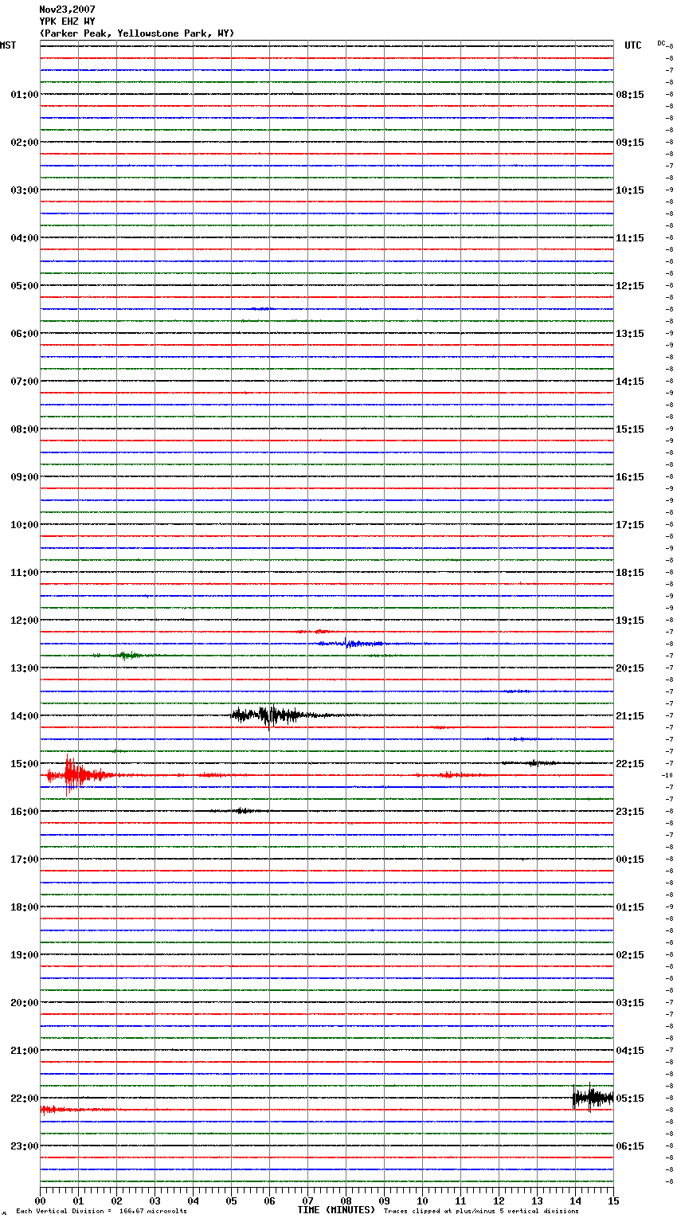Click the black signal near minute 13 on 15:00 trace
This screenshot has width=677, height=1222.
[538, 763]
